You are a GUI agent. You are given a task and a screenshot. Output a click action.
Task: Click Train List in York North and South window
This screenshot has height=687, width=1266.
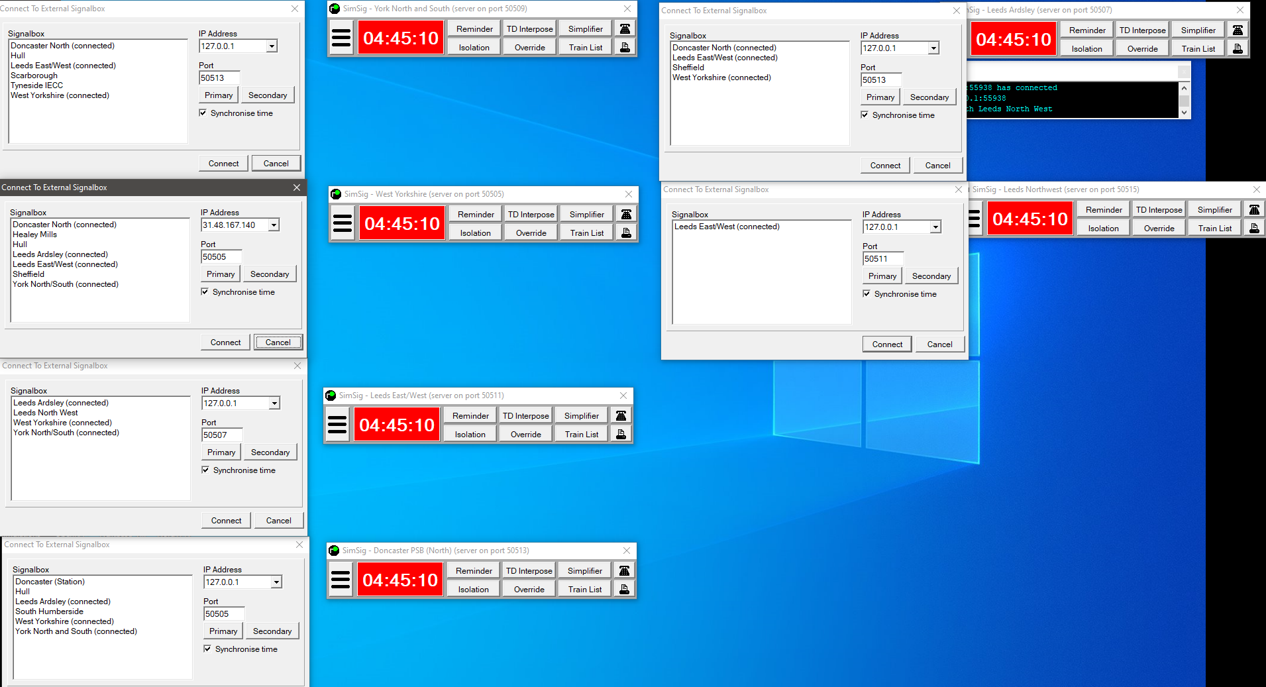[586, 47]
